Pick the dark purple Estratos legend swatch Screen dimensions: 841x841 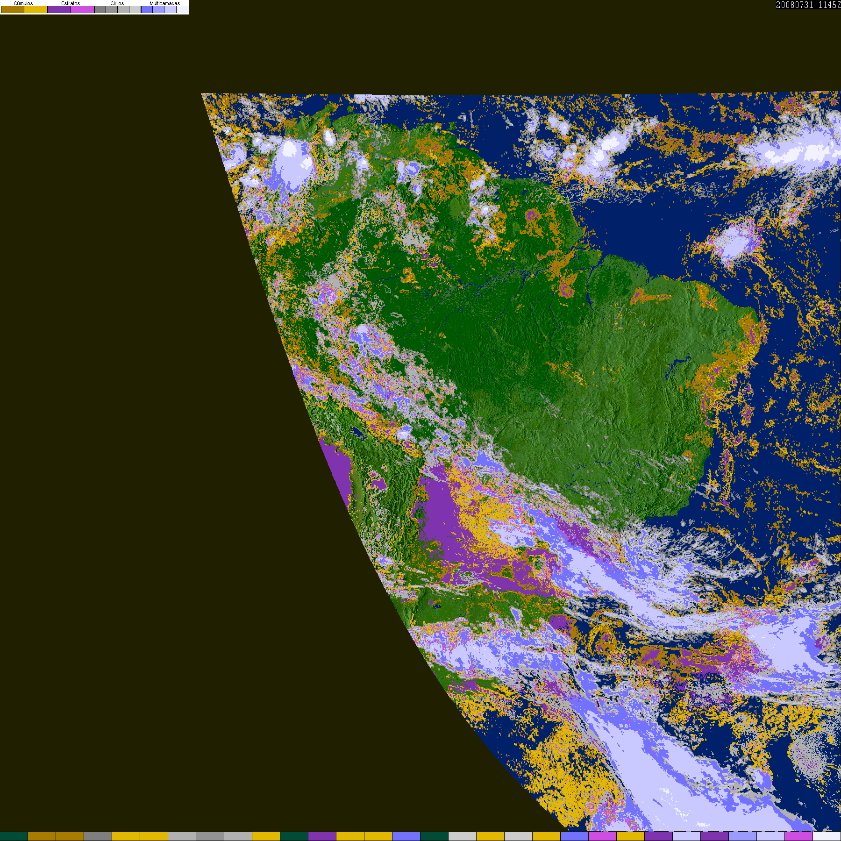59,10
